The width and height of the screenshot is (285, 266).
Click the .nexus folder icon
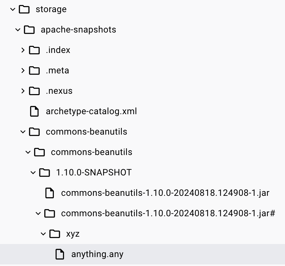pos(34,91)
